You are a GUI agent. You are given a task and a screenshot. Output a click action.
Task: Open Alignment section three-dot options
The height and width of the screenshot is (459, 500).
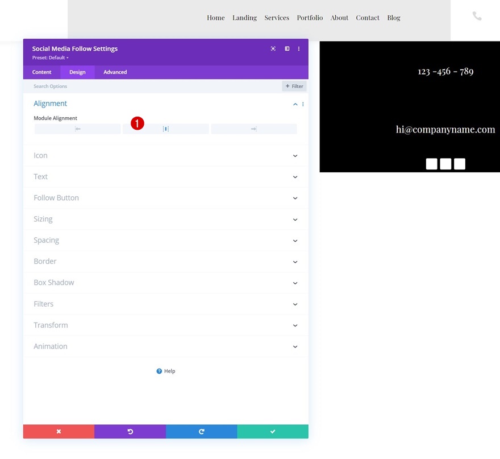point(303,104)
